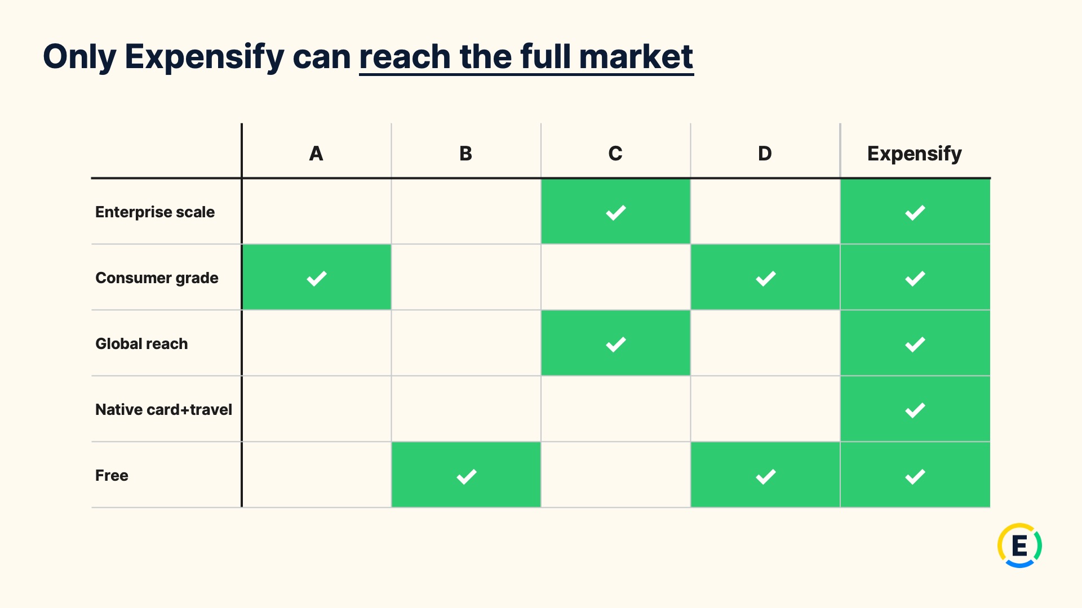Click the checkmark for column B Free
This screenshot has width=1082, height=608.
coord(467,477)
